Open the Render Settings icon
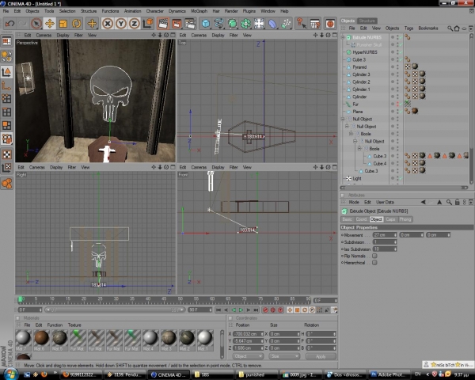 tap(190, 23)
